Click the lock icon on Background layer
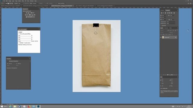The image size is (193, 108). 176,37
